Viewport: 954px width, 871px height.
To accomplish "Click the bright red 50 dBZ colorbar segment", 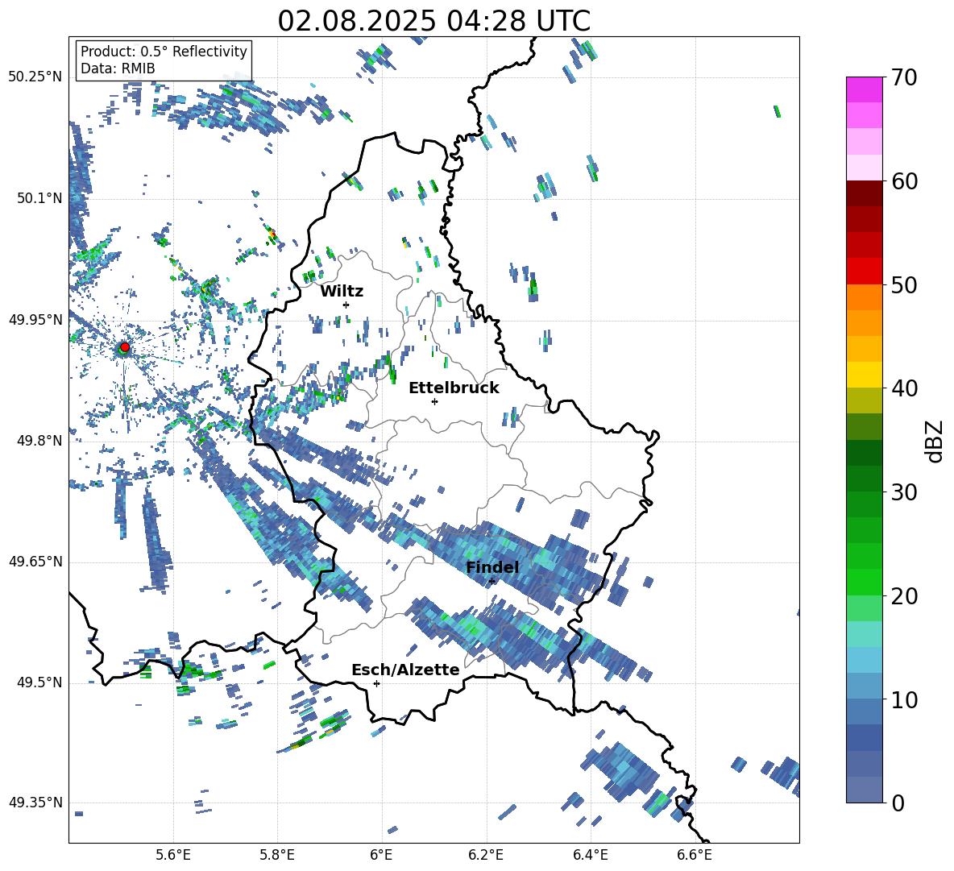I will pyautogui.click(x=864, y=272).
